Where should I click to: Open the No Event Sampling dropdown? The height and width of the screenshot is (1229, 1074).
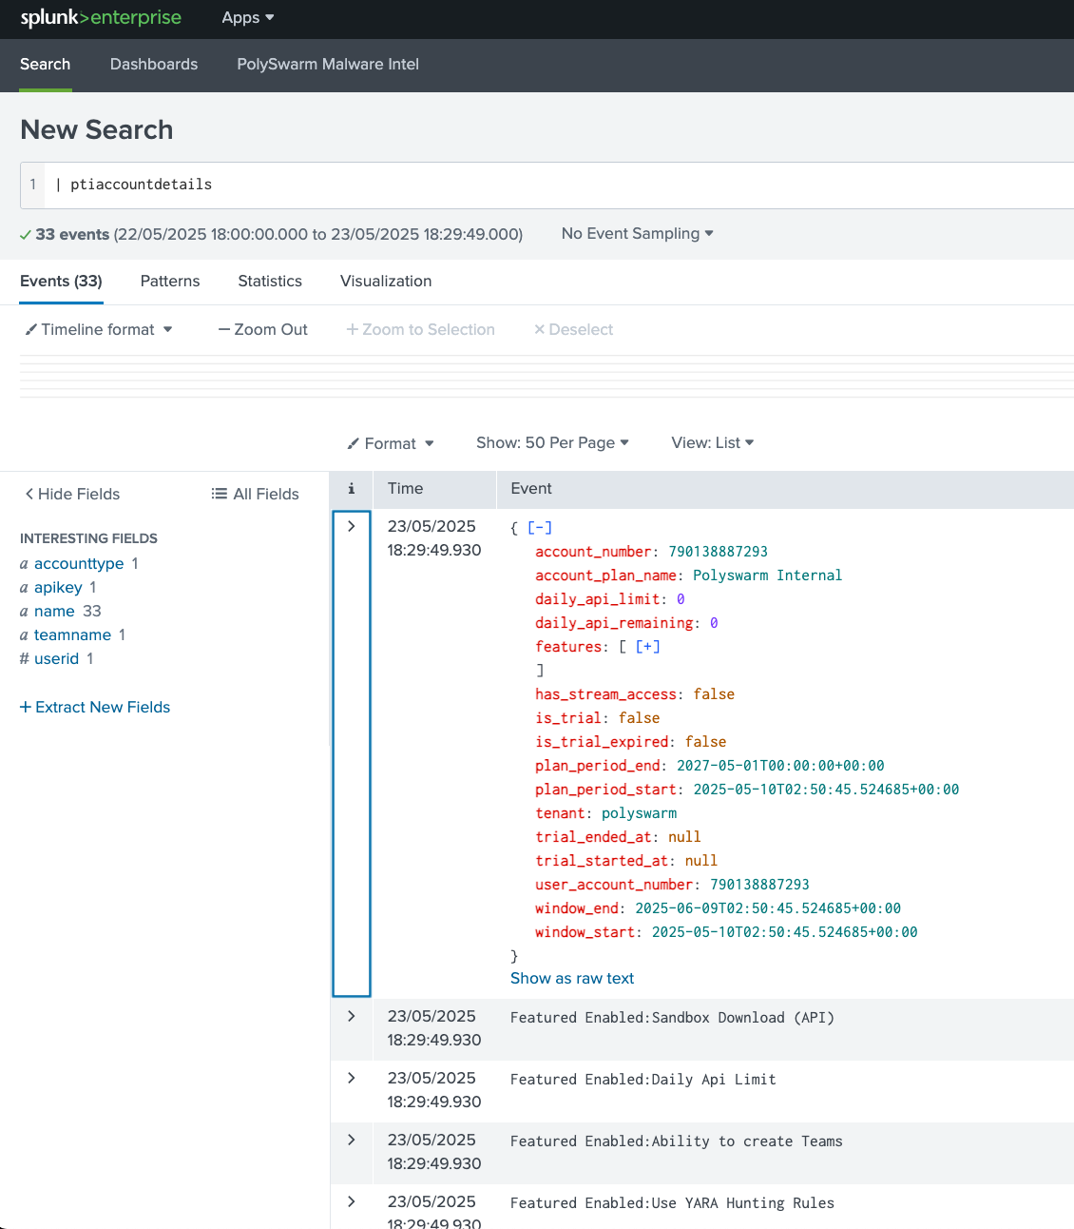(637, 233)
